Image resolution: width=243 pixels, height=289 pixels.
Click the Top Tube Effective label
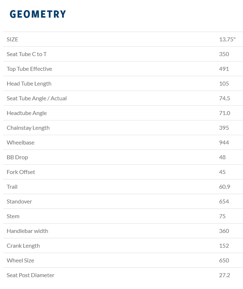pos(29,69)
